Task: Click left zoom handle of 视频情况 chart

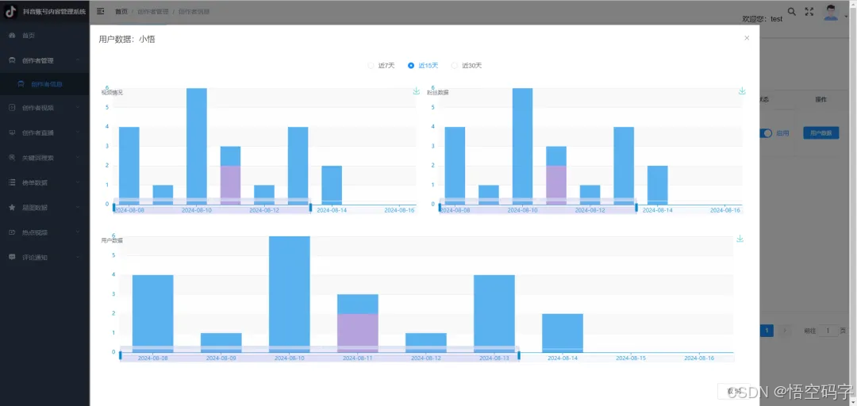Action: tap(113, 207)
